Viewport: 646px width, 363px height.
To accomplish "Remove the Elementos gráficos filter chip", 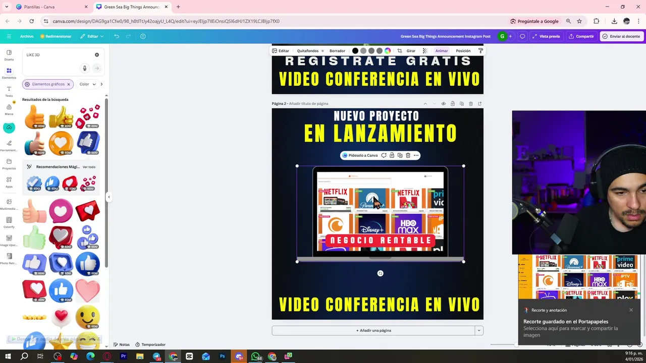I will (69, 84).
